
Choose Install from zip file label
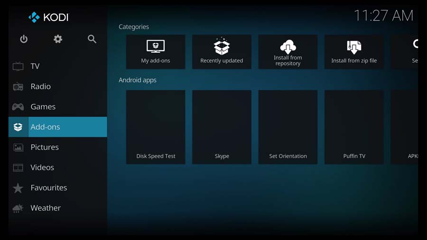[x=354, y=61]
